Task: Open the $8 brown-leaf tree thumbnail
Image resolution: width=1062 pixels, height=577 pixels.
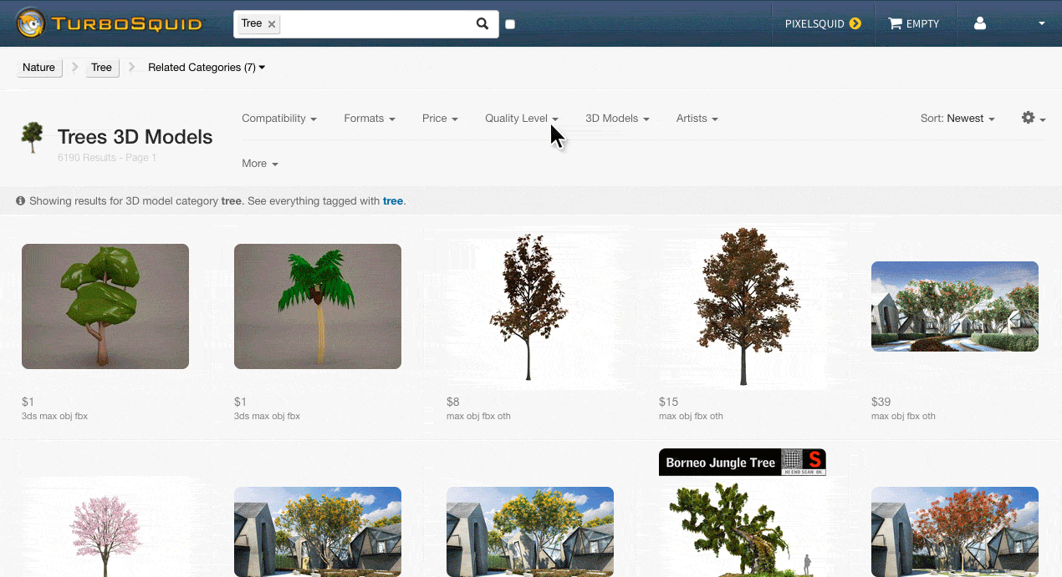Action: point(530,306)
